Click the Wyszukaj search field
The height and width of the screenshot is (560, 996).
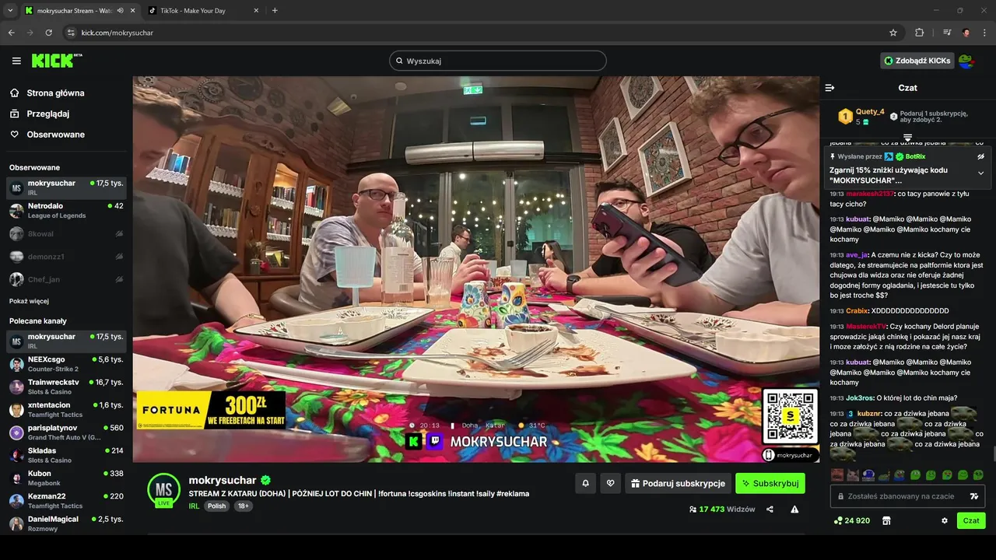pos(498,61)
